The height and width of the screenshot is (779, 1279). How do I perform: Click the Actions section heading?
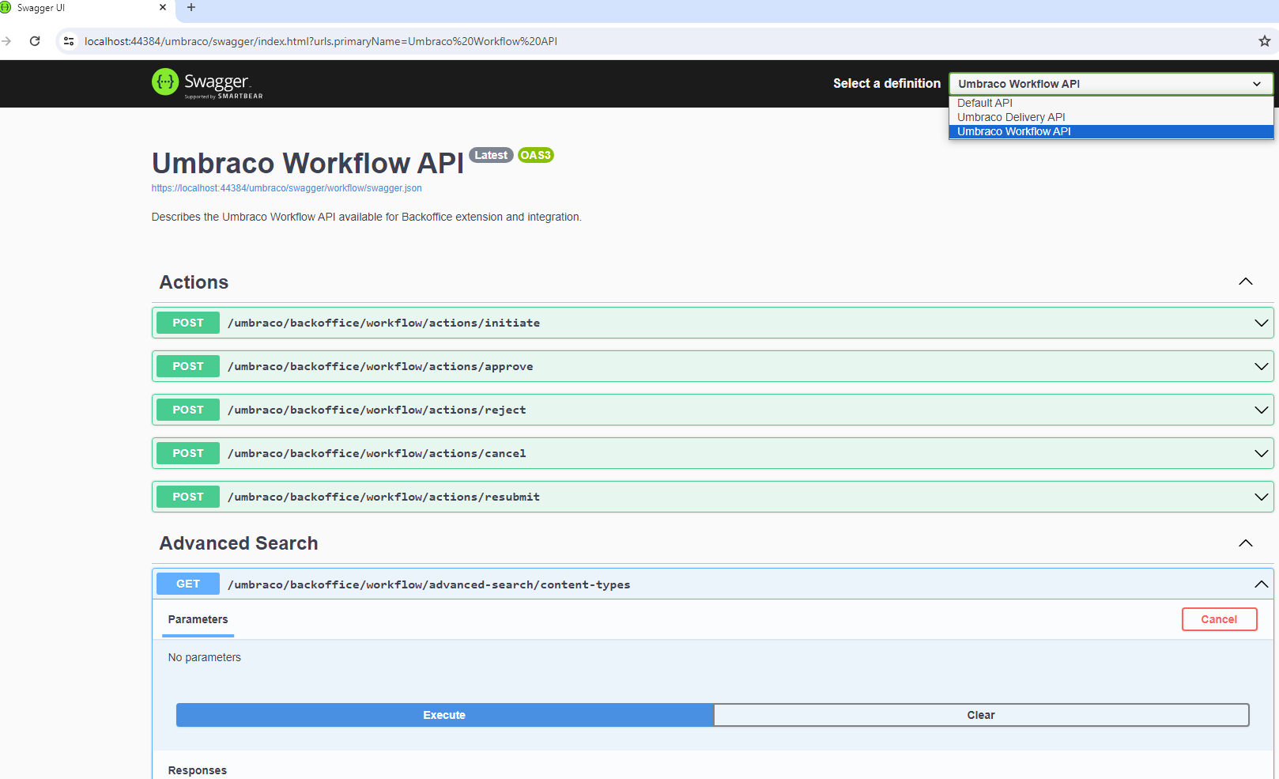point(194,282)
